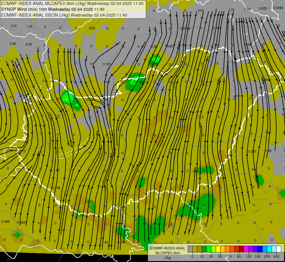
Task: Click the map value 0.181
Action: (x=107, y=64)
